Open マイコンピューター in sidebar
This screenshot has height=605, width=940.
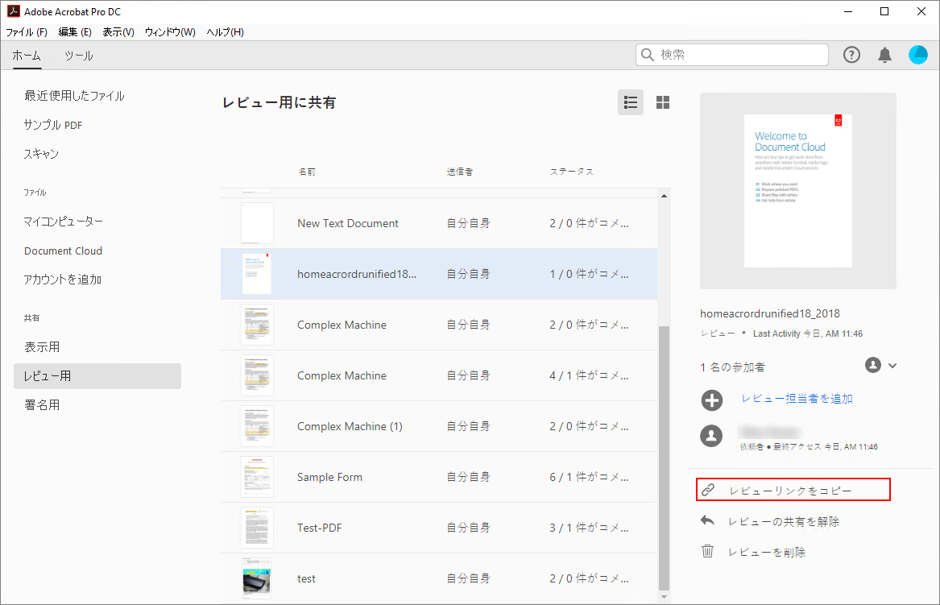[63, 222]
